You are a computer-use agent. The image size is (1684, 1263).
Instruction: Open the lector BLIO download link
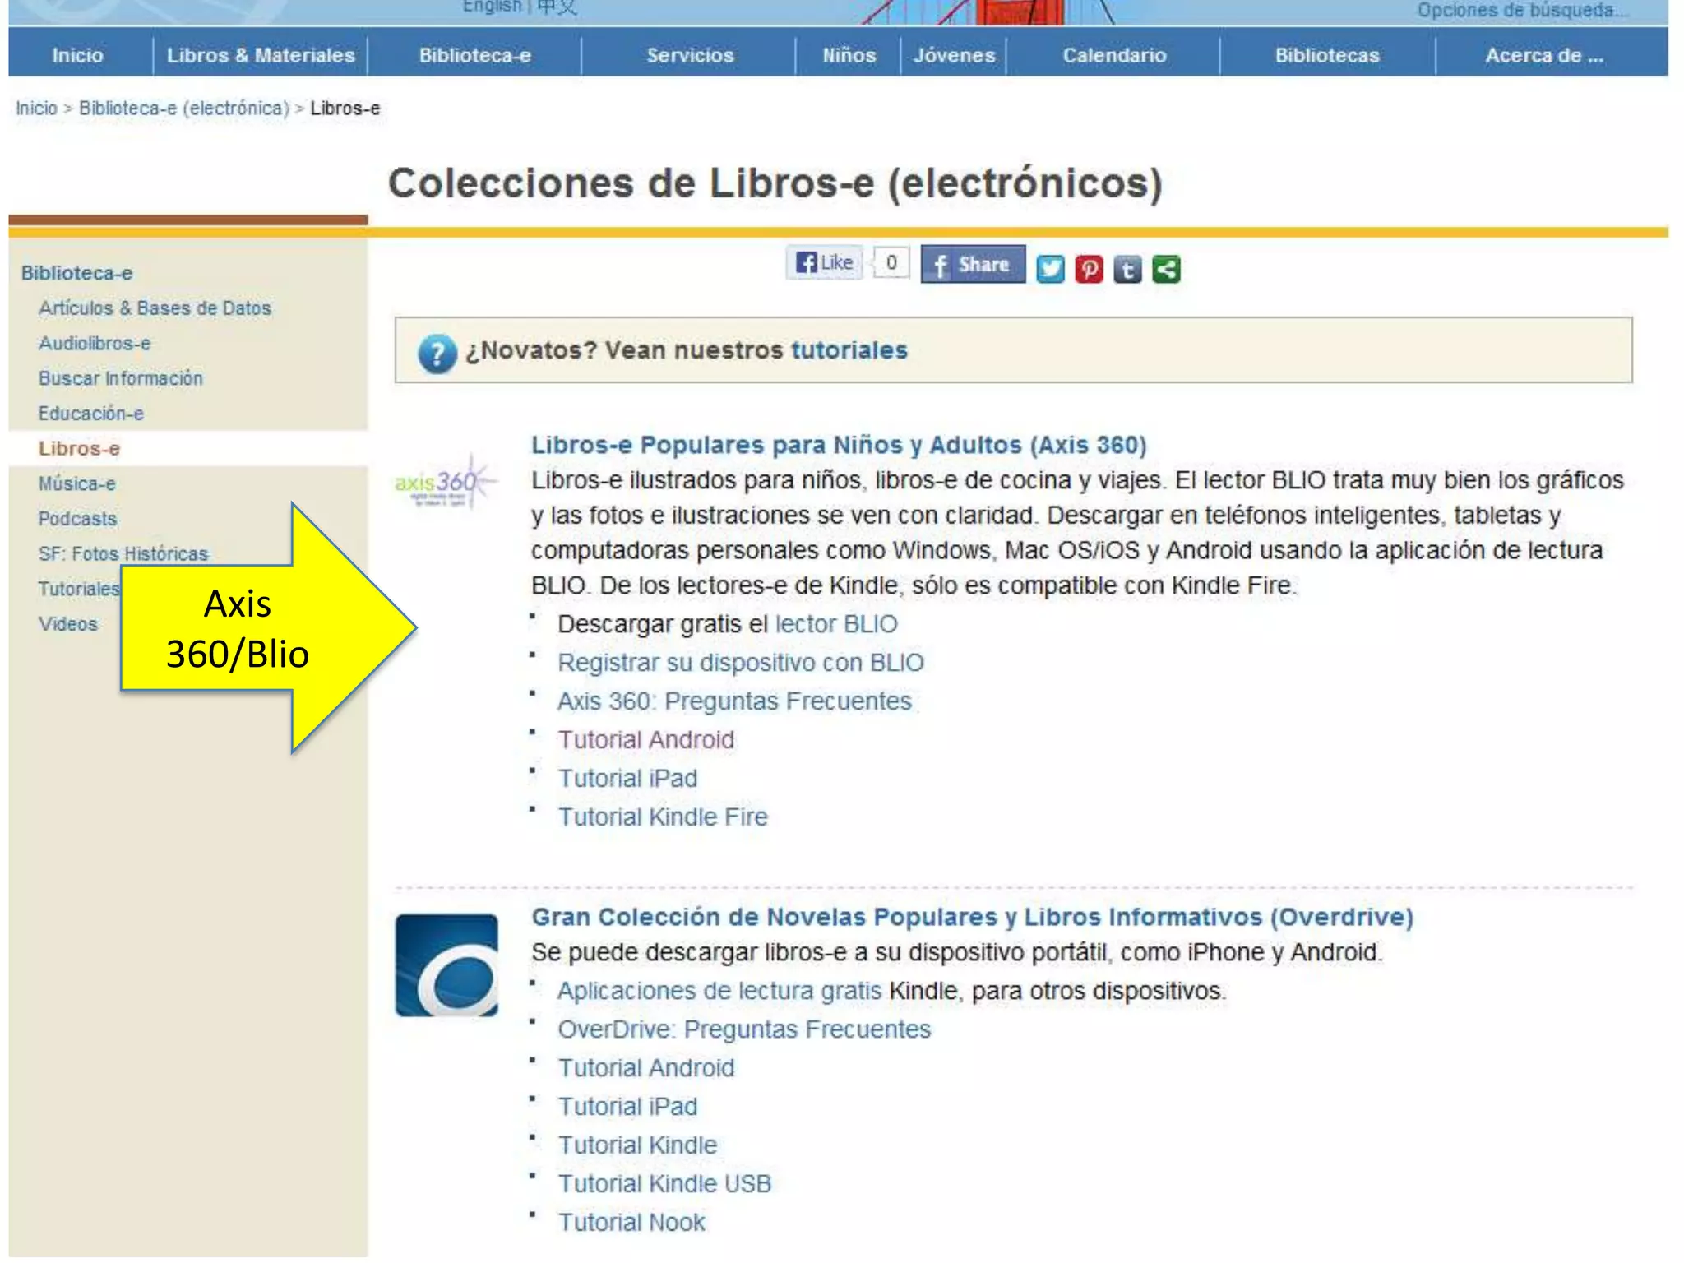(835, 624)
